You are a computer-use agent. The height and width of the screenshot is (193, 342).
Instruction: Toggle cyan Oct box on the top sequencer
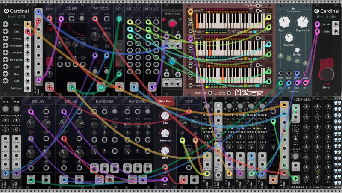click(254, 32)
